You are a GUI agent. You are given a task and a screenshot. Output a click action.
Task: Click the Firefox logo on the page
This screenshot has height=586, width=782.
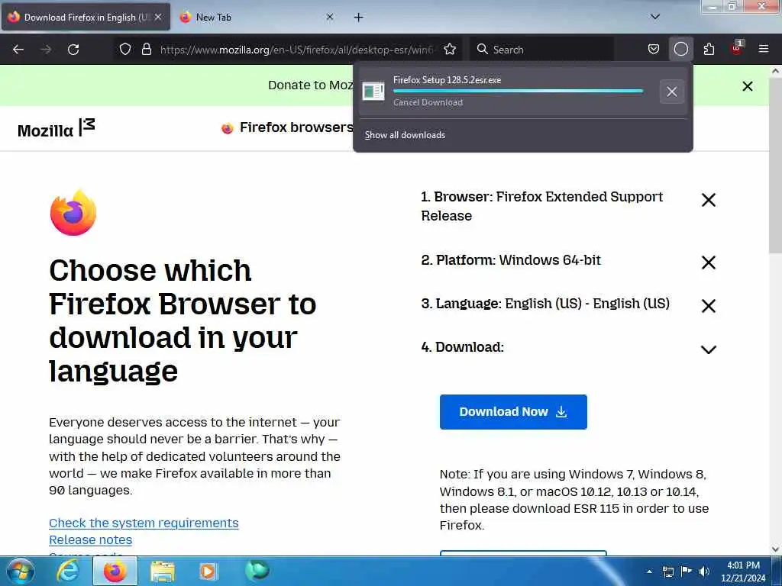(73, 212)
